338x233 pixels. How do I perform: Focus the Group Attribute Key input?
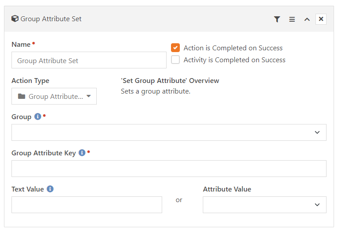[x=169, y=169]
